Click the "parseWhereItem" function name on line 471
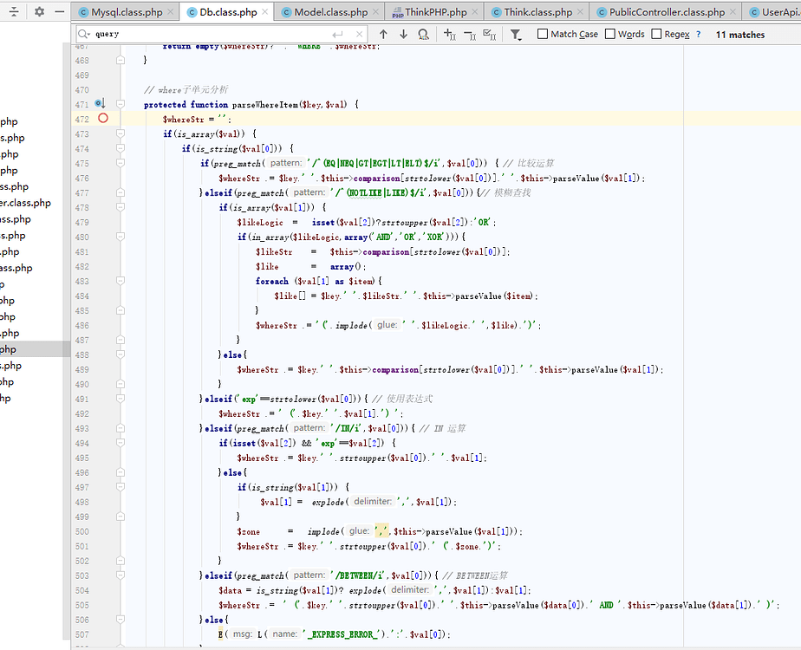801x650 pixels. coord(265,104)
